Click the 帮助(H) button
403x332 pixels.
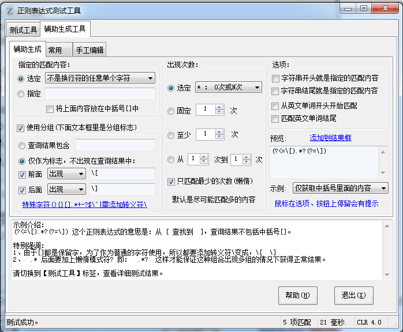[298, 296]
